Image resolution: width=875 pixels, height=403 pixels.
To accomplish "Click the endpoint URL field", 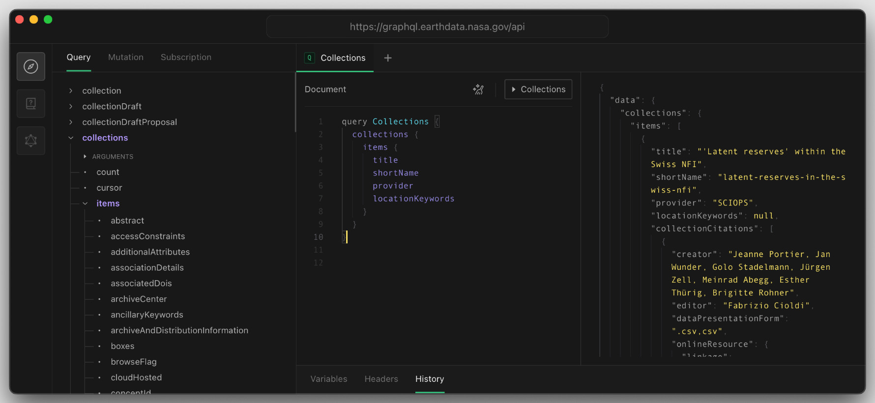I will click(437, 27).
